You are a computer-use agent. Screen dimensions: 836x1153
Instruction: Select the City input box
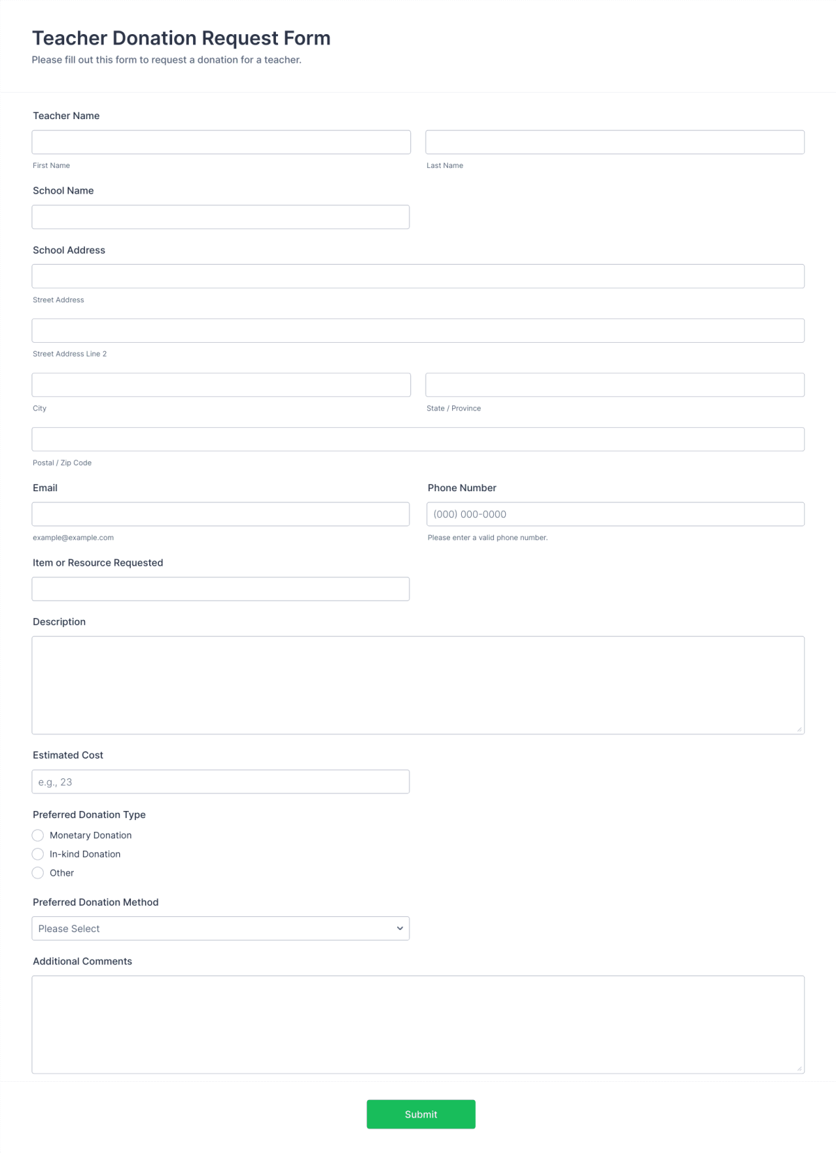point(220,384)
